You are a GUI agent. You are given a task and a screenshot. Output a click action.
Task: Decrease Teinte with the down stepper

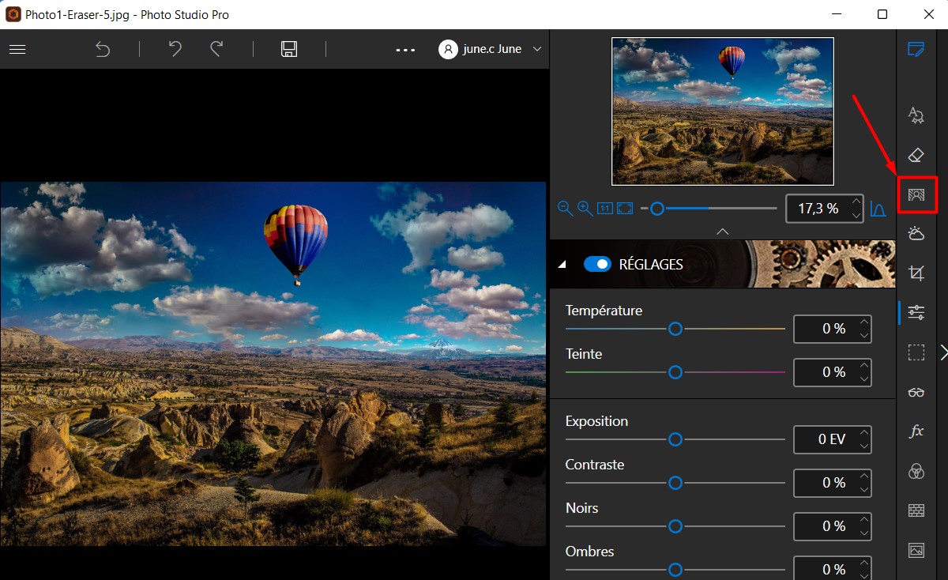pos(864,379)
